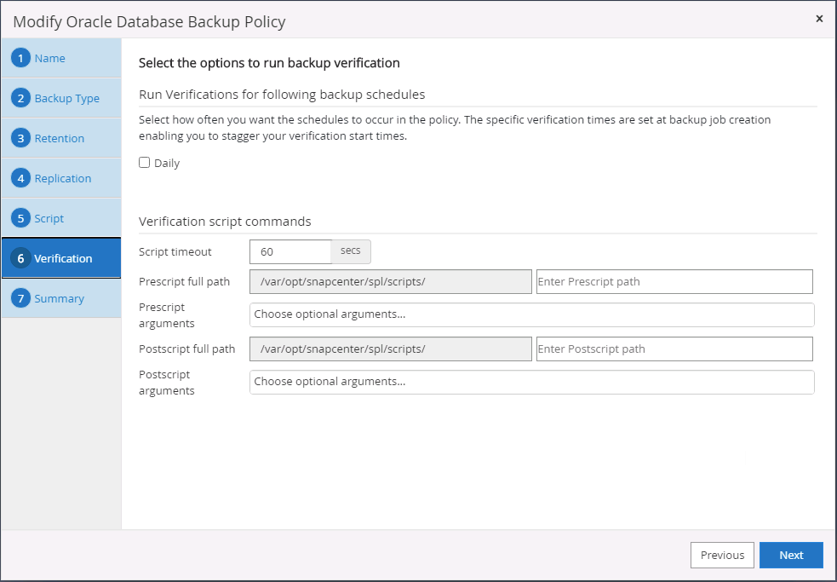
Task: Click the step 2 number badge
Action: (20, 98)
